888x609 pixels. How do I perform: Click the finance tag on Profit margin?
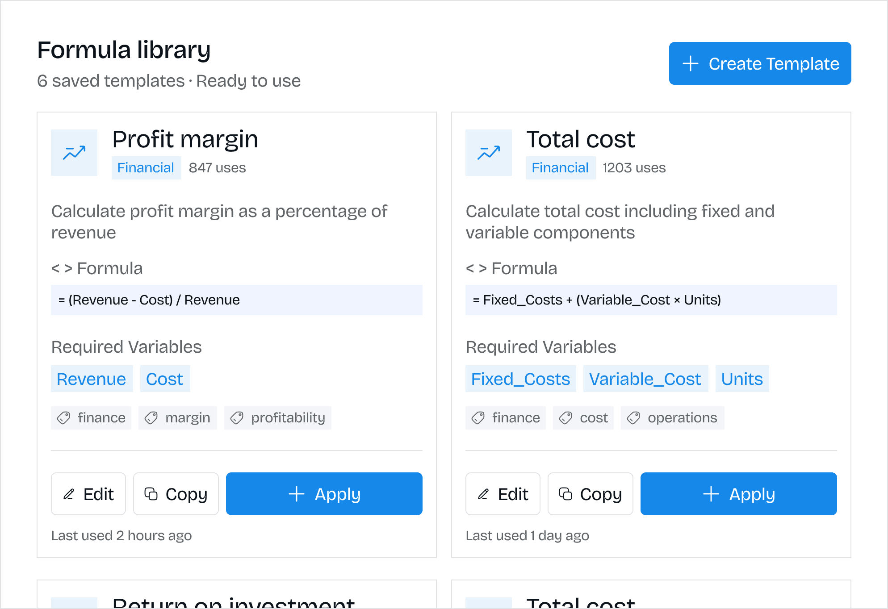point(91,418)
